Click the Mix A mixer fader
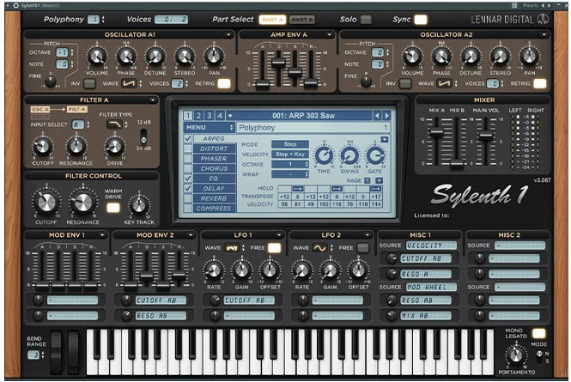571x382 pixels. click(436, 132)
